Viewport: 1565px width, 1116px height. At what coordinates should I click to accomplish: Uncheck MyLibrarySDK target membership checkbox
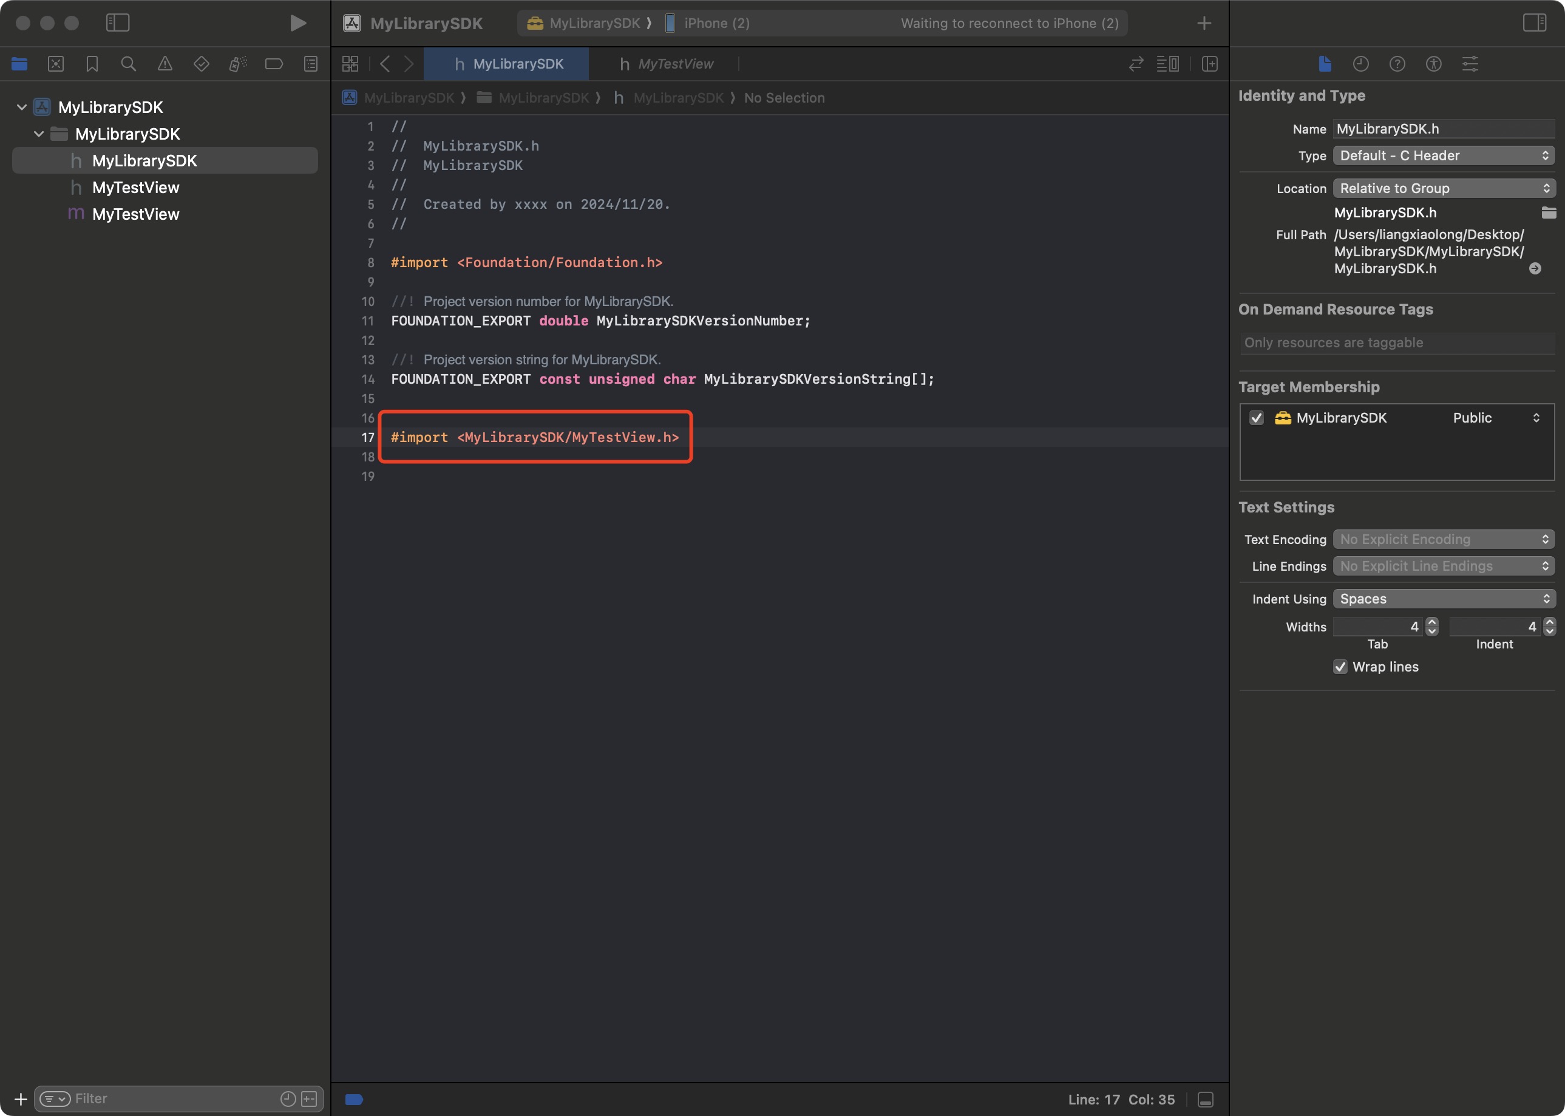(x=1257, y=418)
